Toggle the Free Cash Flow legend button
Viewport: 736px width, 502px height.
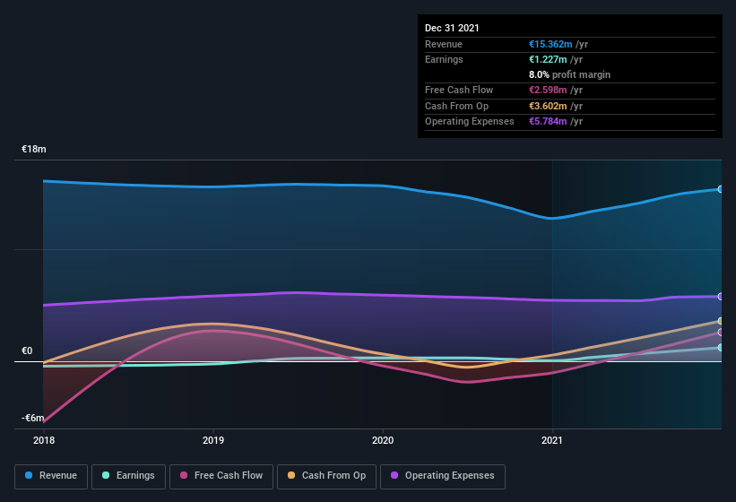coord(221,476)
